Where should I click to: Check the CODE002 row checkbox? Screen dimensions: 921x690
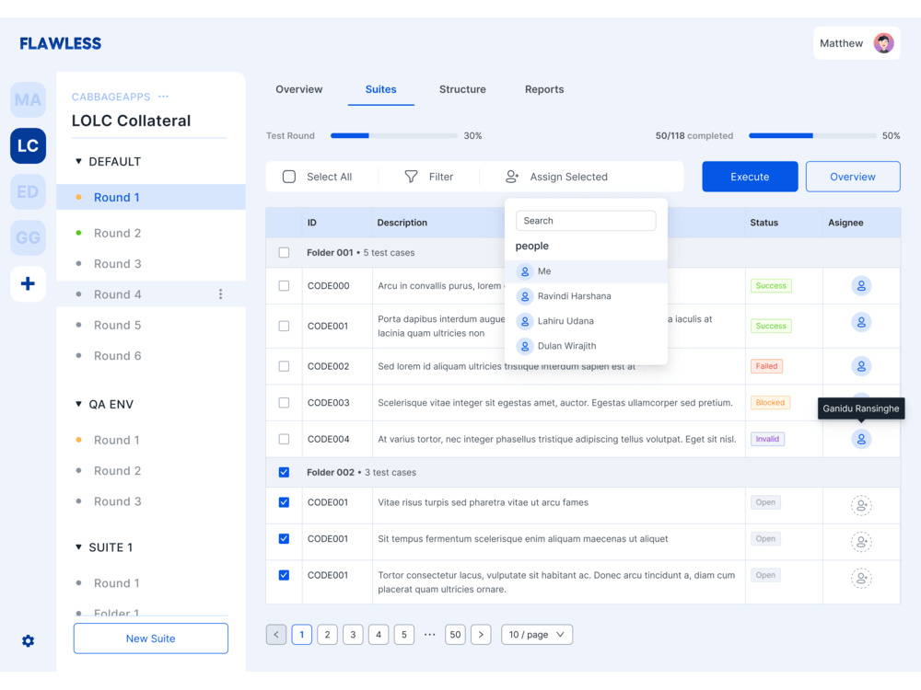pyautogui.click(x=284, y=366)
